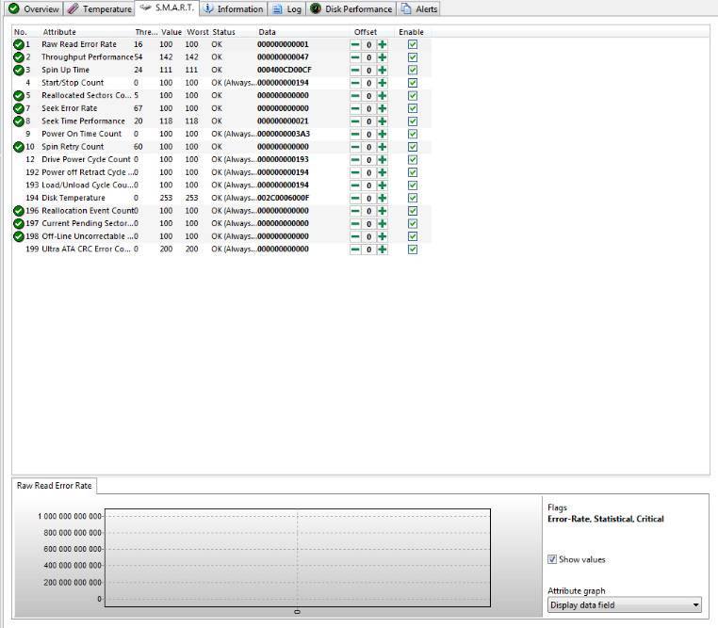Click the Offset column header
718x628 pixels.
click(366, 32)
